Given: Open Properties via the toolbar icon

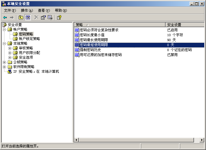Looking at the screenshot, I should point(43,18).
